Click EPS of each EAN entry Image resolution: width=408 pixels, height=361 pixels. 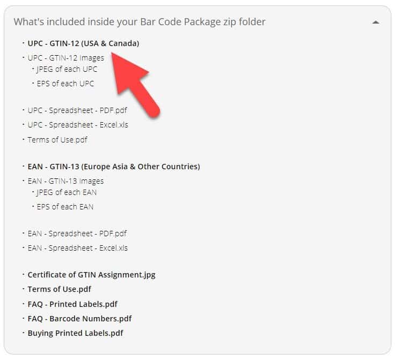click(65, 207)
